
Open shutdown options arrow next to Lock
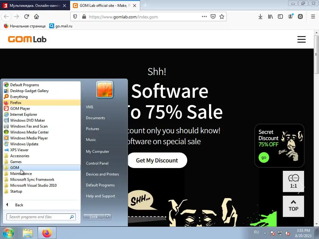tap(107, 217)
